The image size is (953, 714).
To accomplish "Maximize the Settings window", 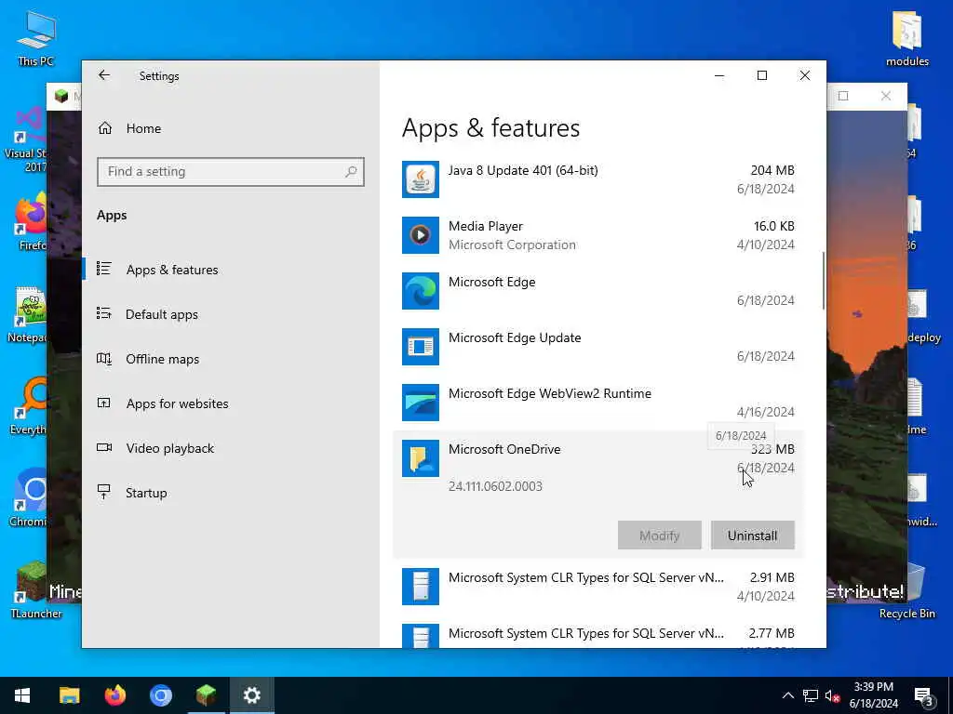I will (762, 75).
